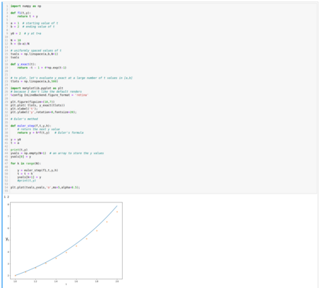Click the '# Euler's method' comment line
Image resolution: width=319 pixels, height=288 pixels.
(24, 119)
